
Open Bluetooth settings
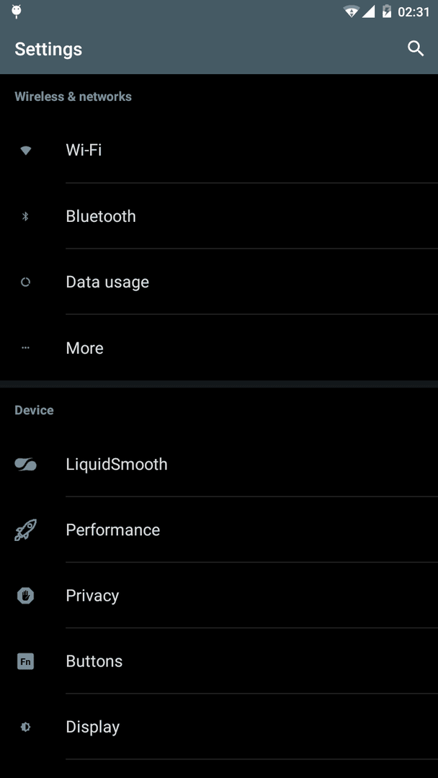[219, 216]
